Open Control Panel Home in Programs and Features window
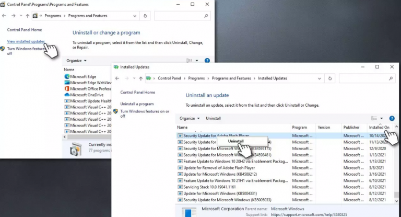Screen dimensions: 401x217 [x=25, y=30]
